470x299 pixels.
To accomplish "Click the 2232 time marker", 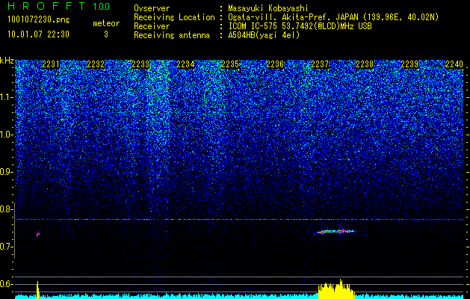I will pos(96,64).
